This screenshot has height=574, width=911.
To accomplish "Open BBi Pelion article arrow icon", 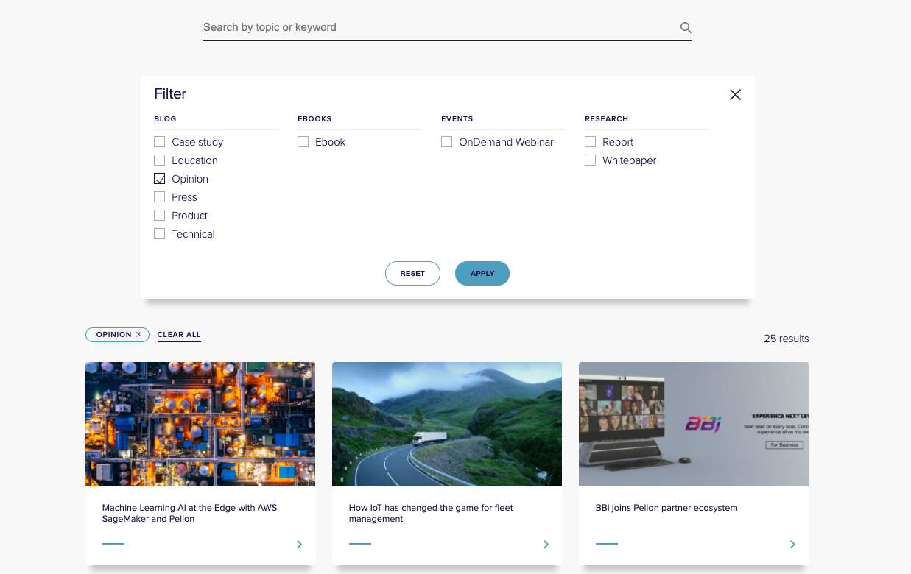I will pos(792,545).
